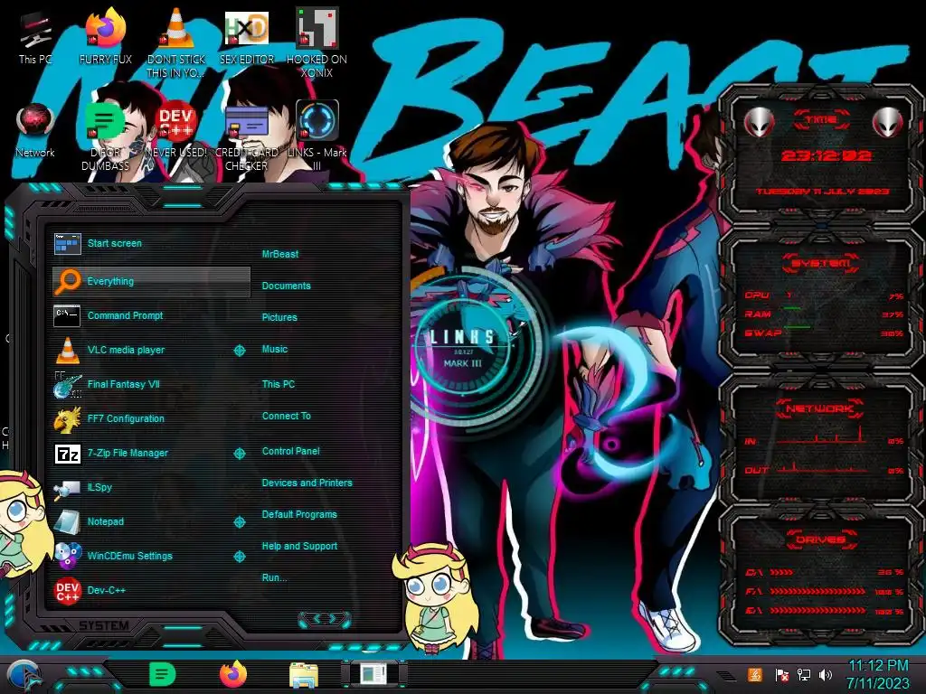Open the NEVER USED Dev-C++ desktop shortcut
926x694 pixels.
click(x=176, y=130)
